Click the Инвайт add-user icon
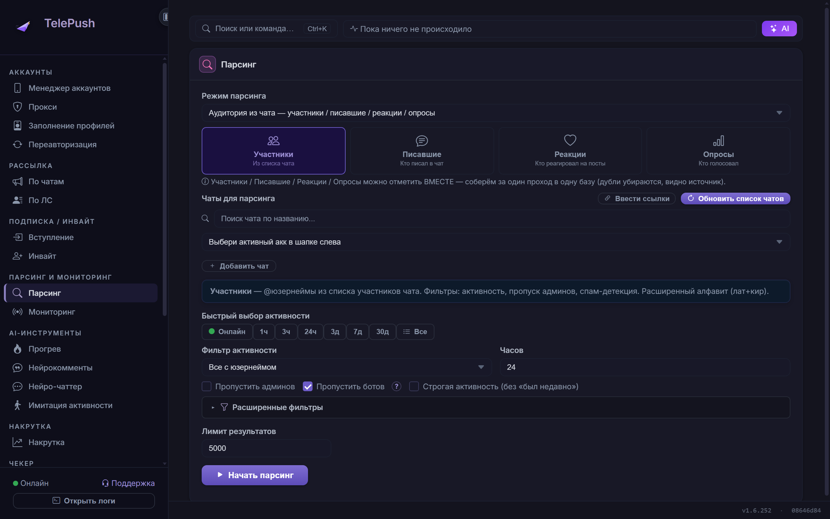This screenshot has width=830, height=519. [17, 256]
